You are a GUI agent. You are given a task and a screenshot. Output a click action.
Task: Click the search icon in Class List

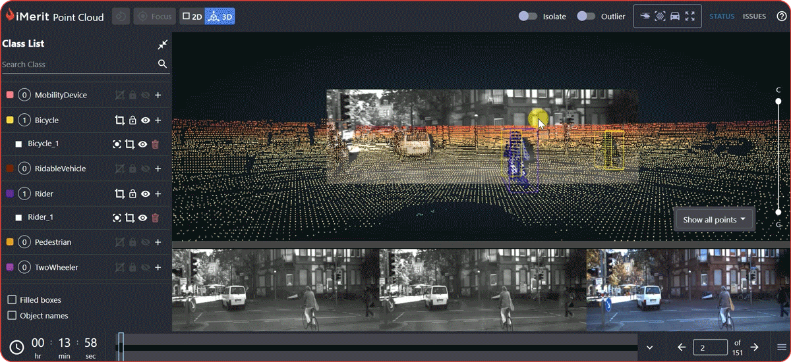point(162,65)
